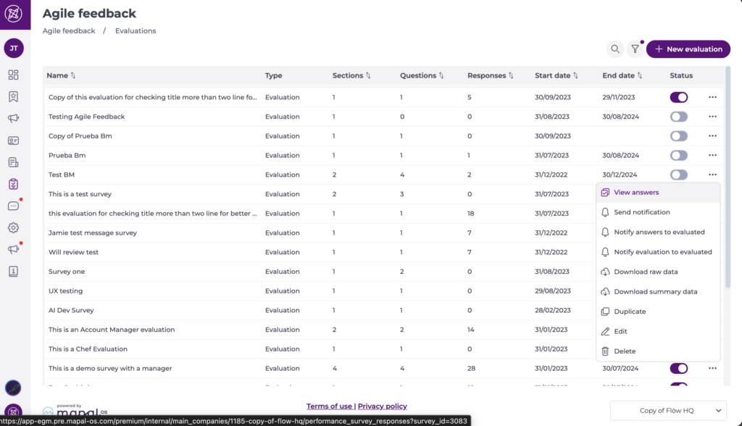Enable status toggle for Testing Agile Feedback

tap(679, 117)
